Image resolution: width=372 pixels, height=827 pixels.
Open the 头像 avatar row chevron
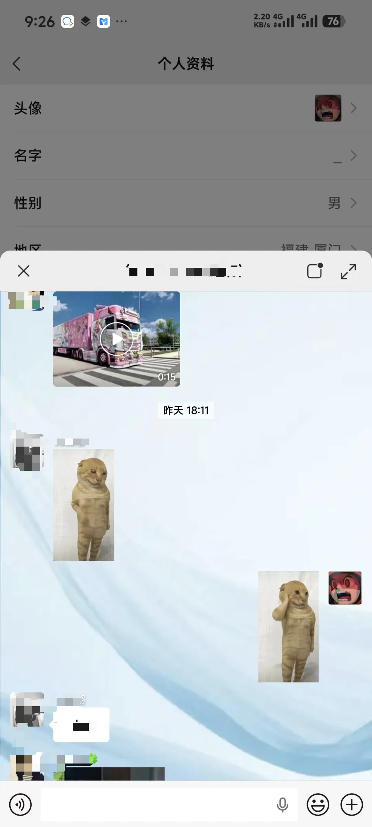click(x=353, y=108)
